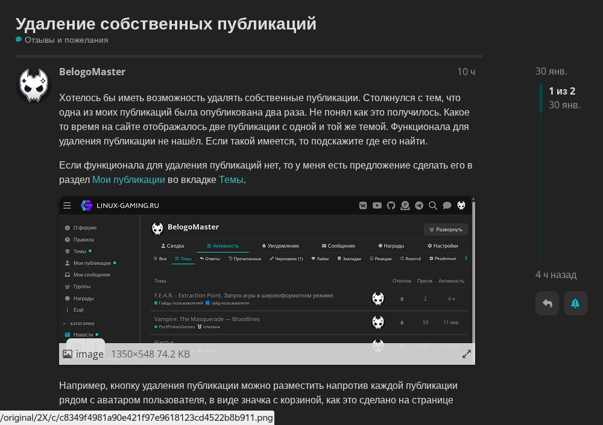Collapse the КАТЕГОРИИ section chevron
Image resolution: width=603 pixels, height=425 pixels.
[x=65, y=323]
